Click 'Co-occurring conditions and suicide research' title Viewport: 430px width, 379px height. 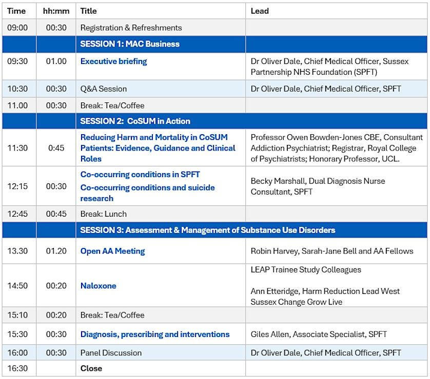[147, 193]
